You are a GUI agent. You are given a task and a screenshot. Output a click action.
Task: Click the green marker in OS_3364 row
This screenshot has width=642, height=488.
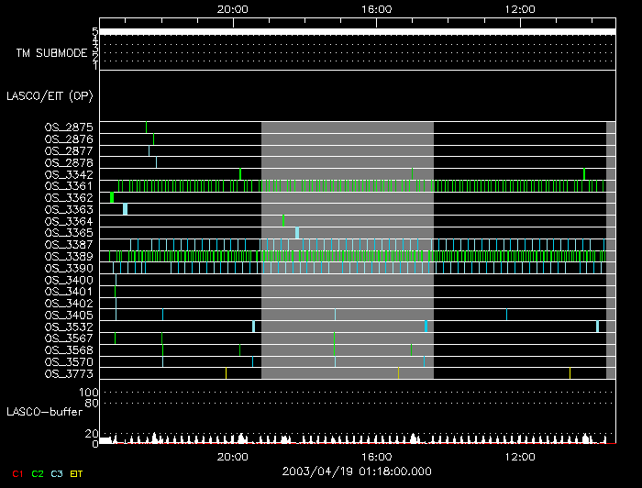coord(283,221)
